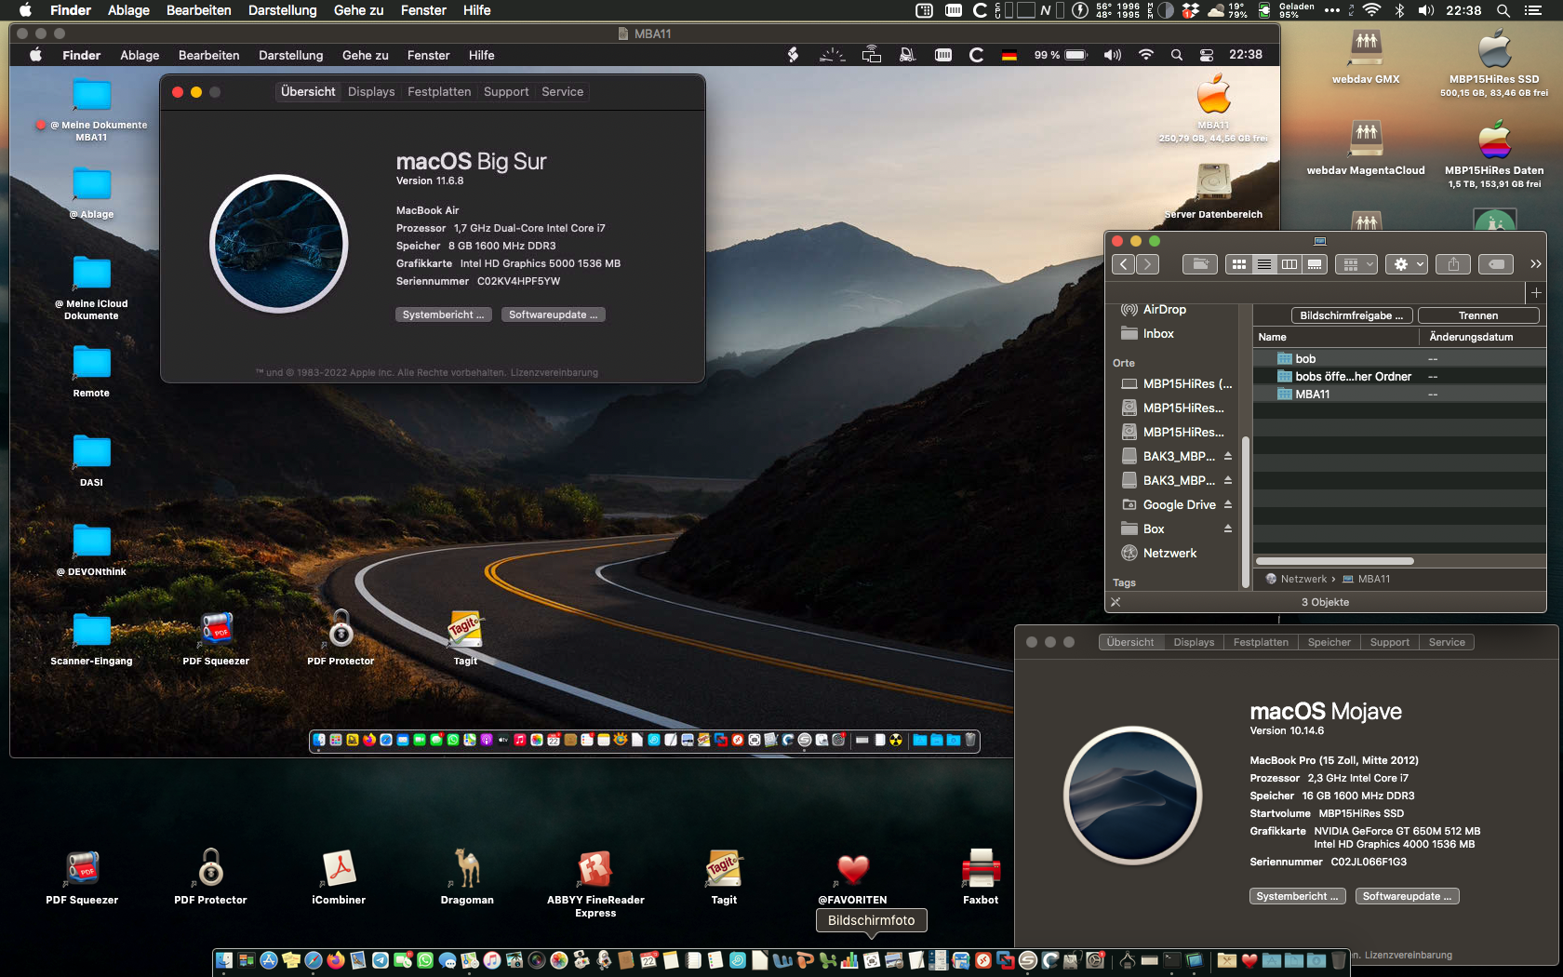
Task: Open the Support tab in the Big Sur window
Action: point(506,92)
